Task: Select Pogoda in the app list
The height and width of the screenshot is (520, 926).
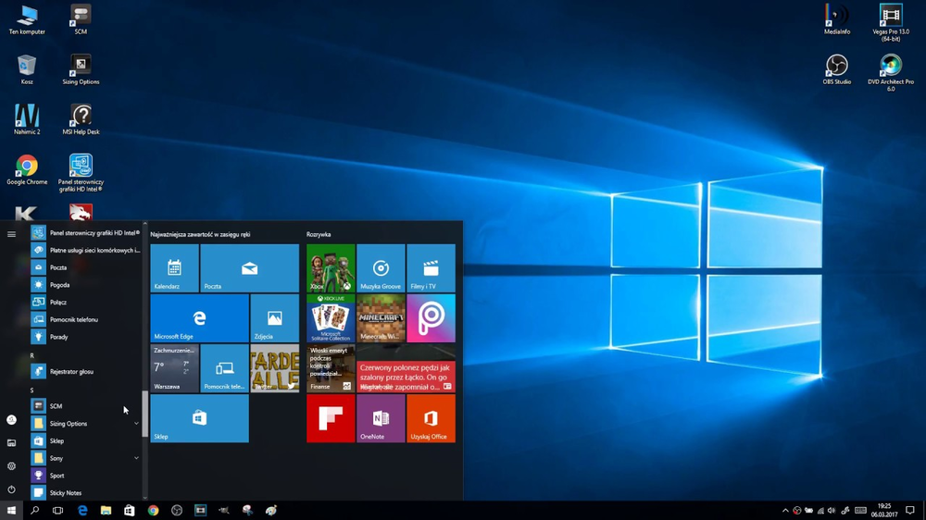Action: (x=85, y=284)
